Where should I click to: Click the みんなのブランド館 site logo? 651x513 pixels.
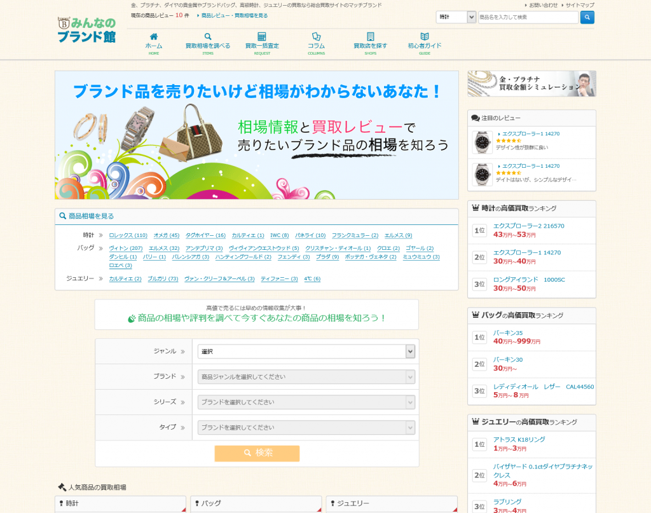(86, 30)
